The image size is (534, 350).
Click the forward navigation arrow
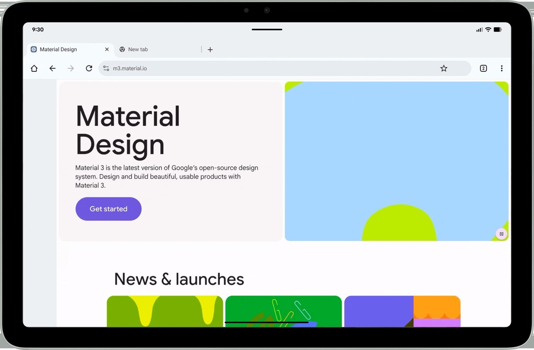coord(71,68)
